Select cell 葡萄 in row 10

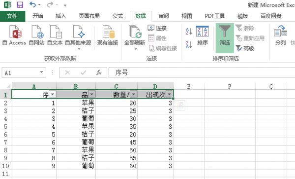point(76,166)
